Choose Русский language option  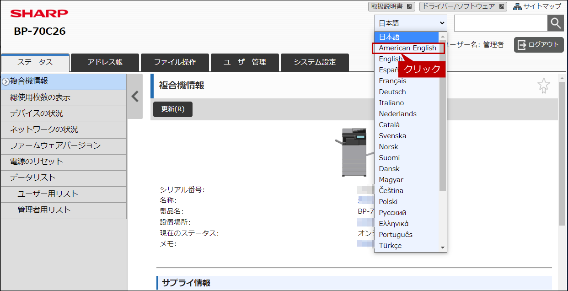click(407, 213)
